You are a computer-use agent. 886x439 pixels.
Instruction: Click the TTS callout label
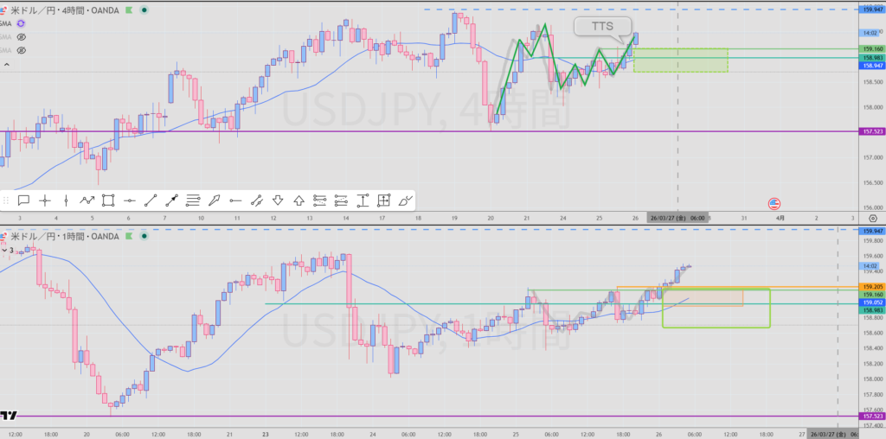coord(601,27)
